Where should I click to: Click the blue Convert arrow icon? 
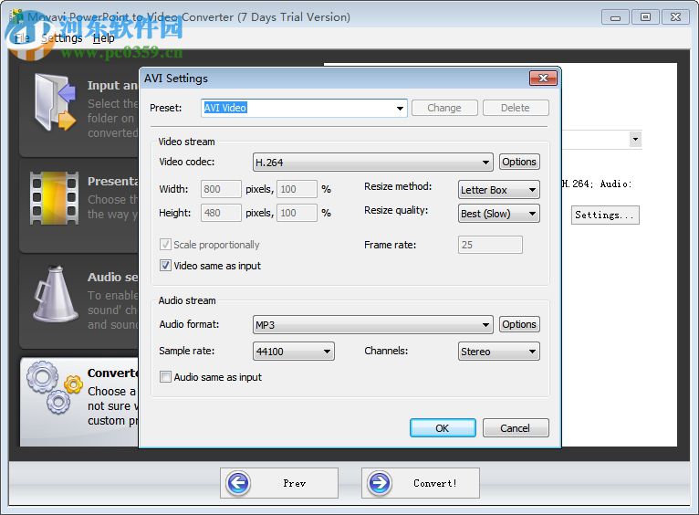(x=380, y=483)
